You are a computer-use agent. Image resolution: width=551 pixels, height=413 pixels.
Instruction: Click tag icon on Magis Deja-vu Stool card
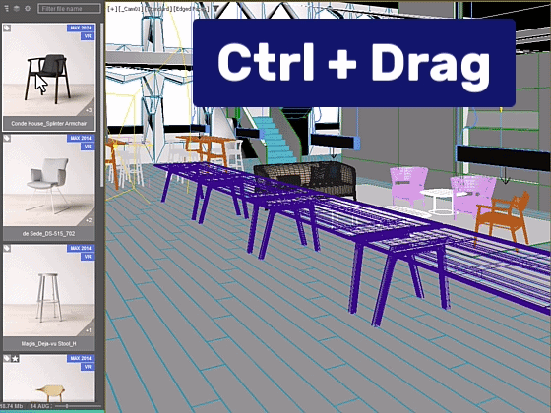(x=7, y=249)
